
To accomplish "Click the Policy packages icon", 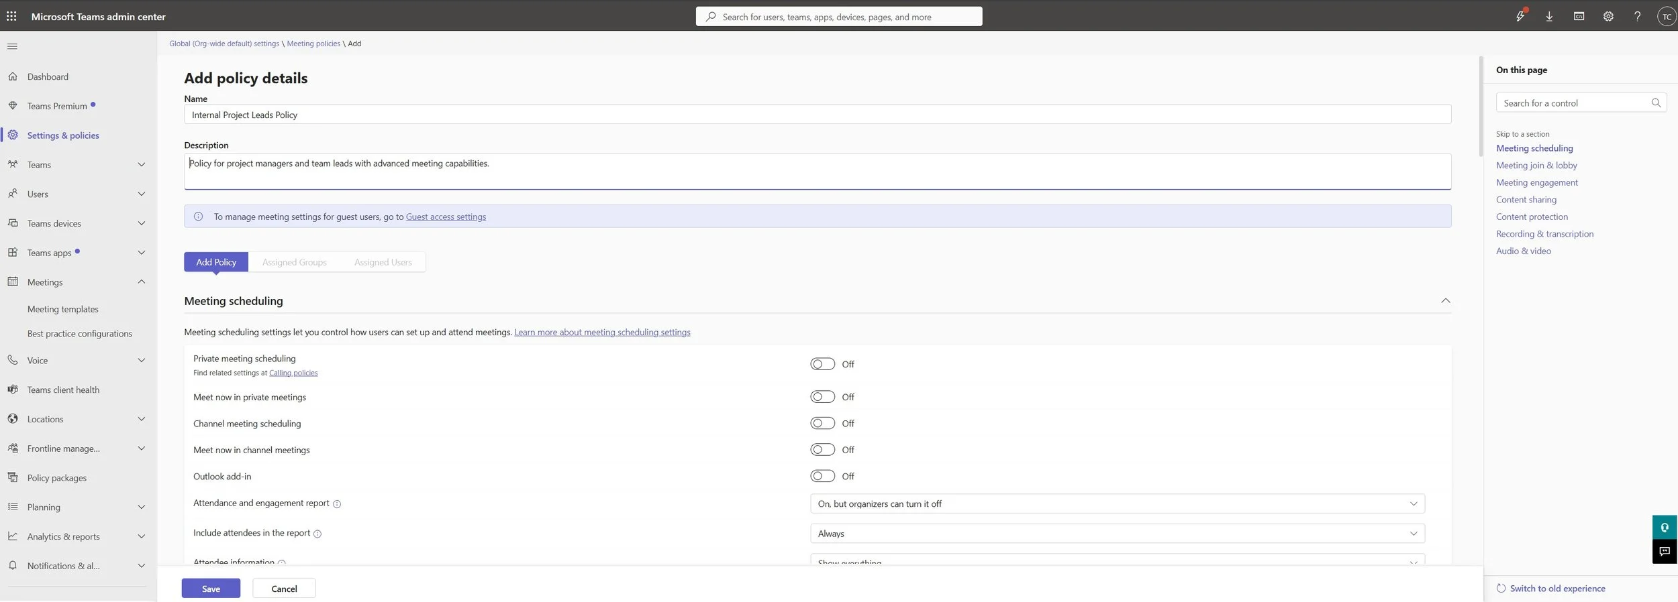I will (x=13, y=477).
